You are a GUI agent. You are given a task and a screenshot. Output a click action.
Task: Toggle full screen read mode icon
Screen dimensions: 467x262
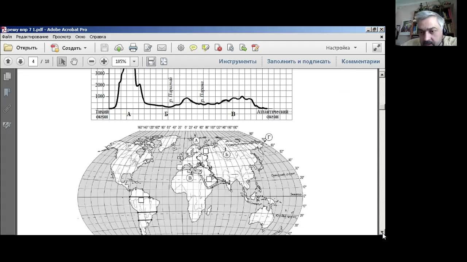pos(377,48)
